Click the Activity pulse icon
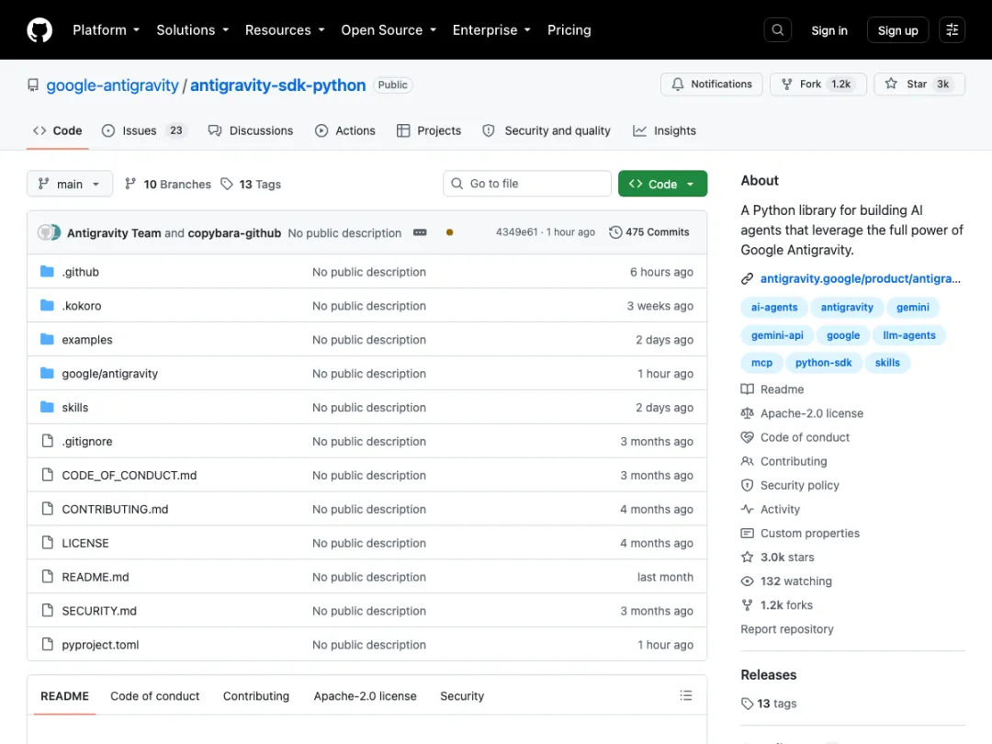This screenshot has width=992, height=744. pos(747,509)
